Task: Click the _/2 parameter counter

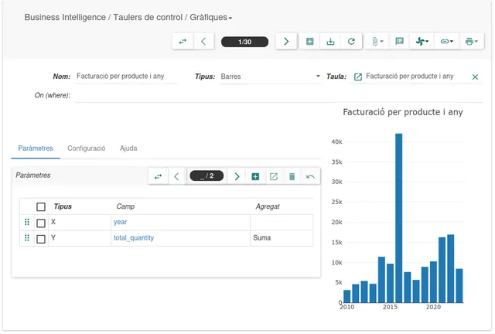Action: [x=207, y=176]
